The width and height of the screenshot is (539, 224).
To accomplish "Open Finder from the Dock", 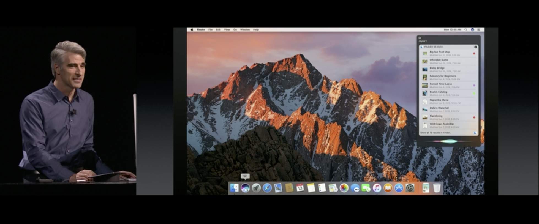I will tap(234, 188).
